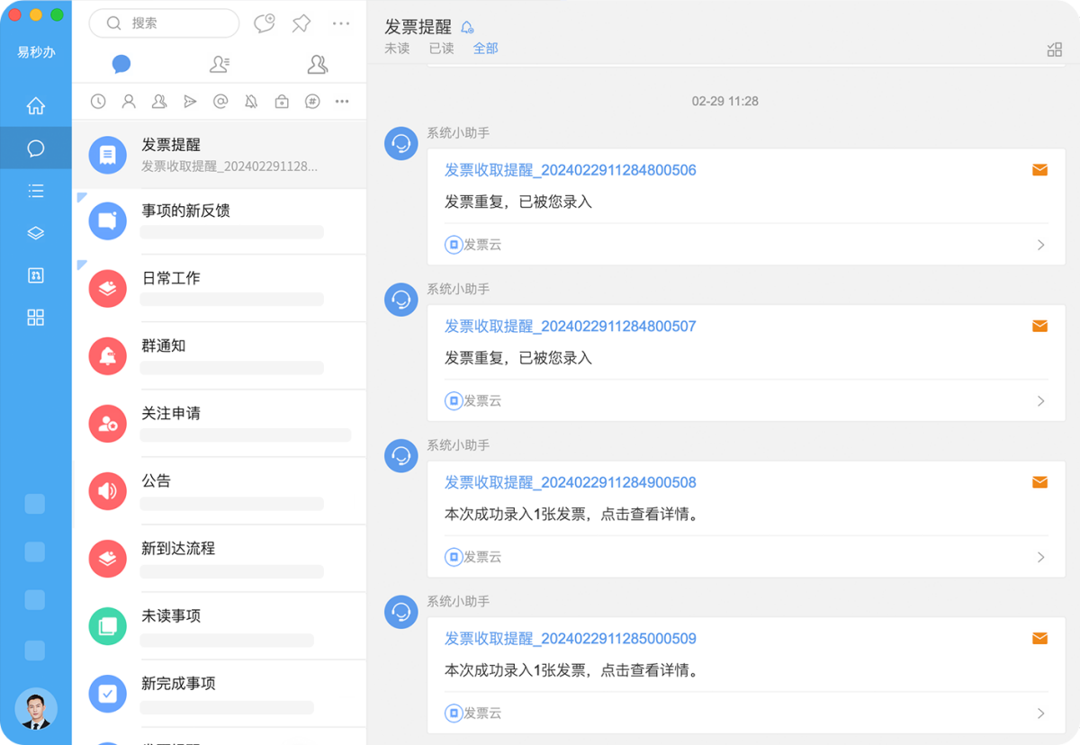Expand details of message ending 00508
This screenshot has width=1080, height=745.
point(1041,556)
